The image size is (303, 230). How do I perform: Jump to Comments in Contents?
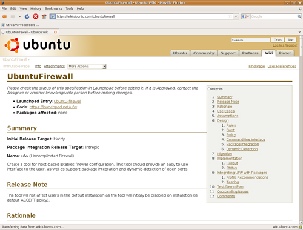point(226,196)
